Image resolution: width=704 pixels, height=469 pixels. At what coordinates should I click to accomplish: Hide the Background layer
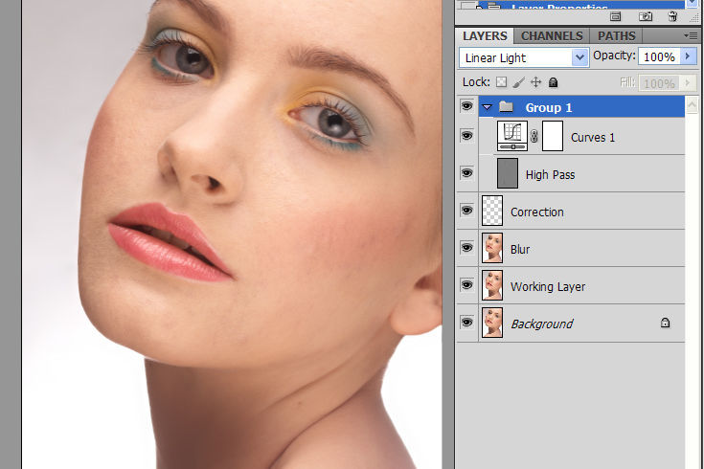467,323
